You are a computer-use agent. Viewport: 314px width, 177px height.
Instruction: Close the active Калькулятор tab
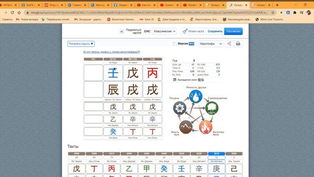pos(246,5)
